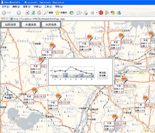Click the 水位:11.33 label
155x133 pixels.
click(130, 86)
